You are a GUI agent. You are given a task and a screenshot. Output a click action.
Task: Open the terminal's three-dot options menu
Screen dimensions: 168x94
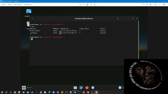[123, 19]
